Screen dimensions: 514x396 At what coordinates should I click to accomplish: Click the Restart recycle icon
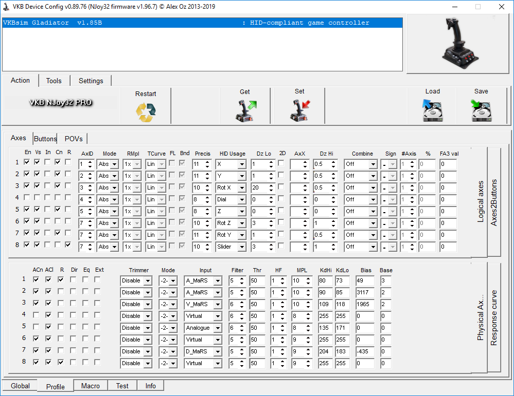pos(146,112)
